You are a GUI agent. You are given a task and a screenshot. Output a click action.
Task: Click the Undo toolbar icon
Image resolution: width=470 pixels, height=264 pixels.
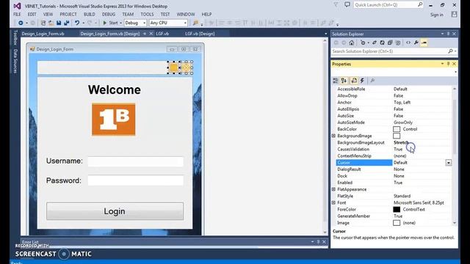77,23
